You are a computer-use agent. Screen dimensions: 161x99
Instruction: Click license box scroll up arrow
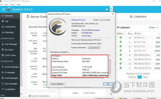click(110, 56)
